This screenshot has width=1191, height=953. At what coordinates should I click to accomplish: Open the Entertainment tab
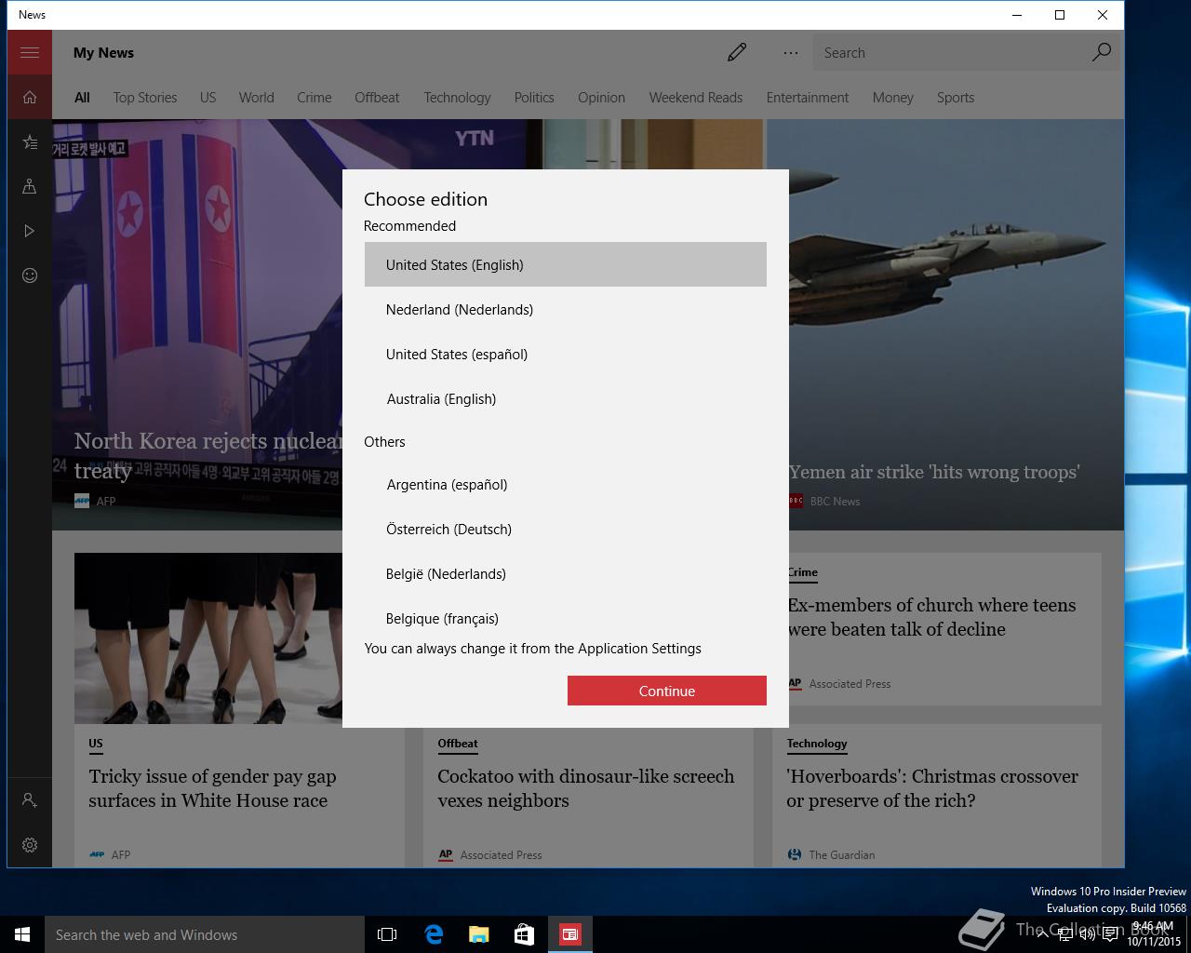808,97
